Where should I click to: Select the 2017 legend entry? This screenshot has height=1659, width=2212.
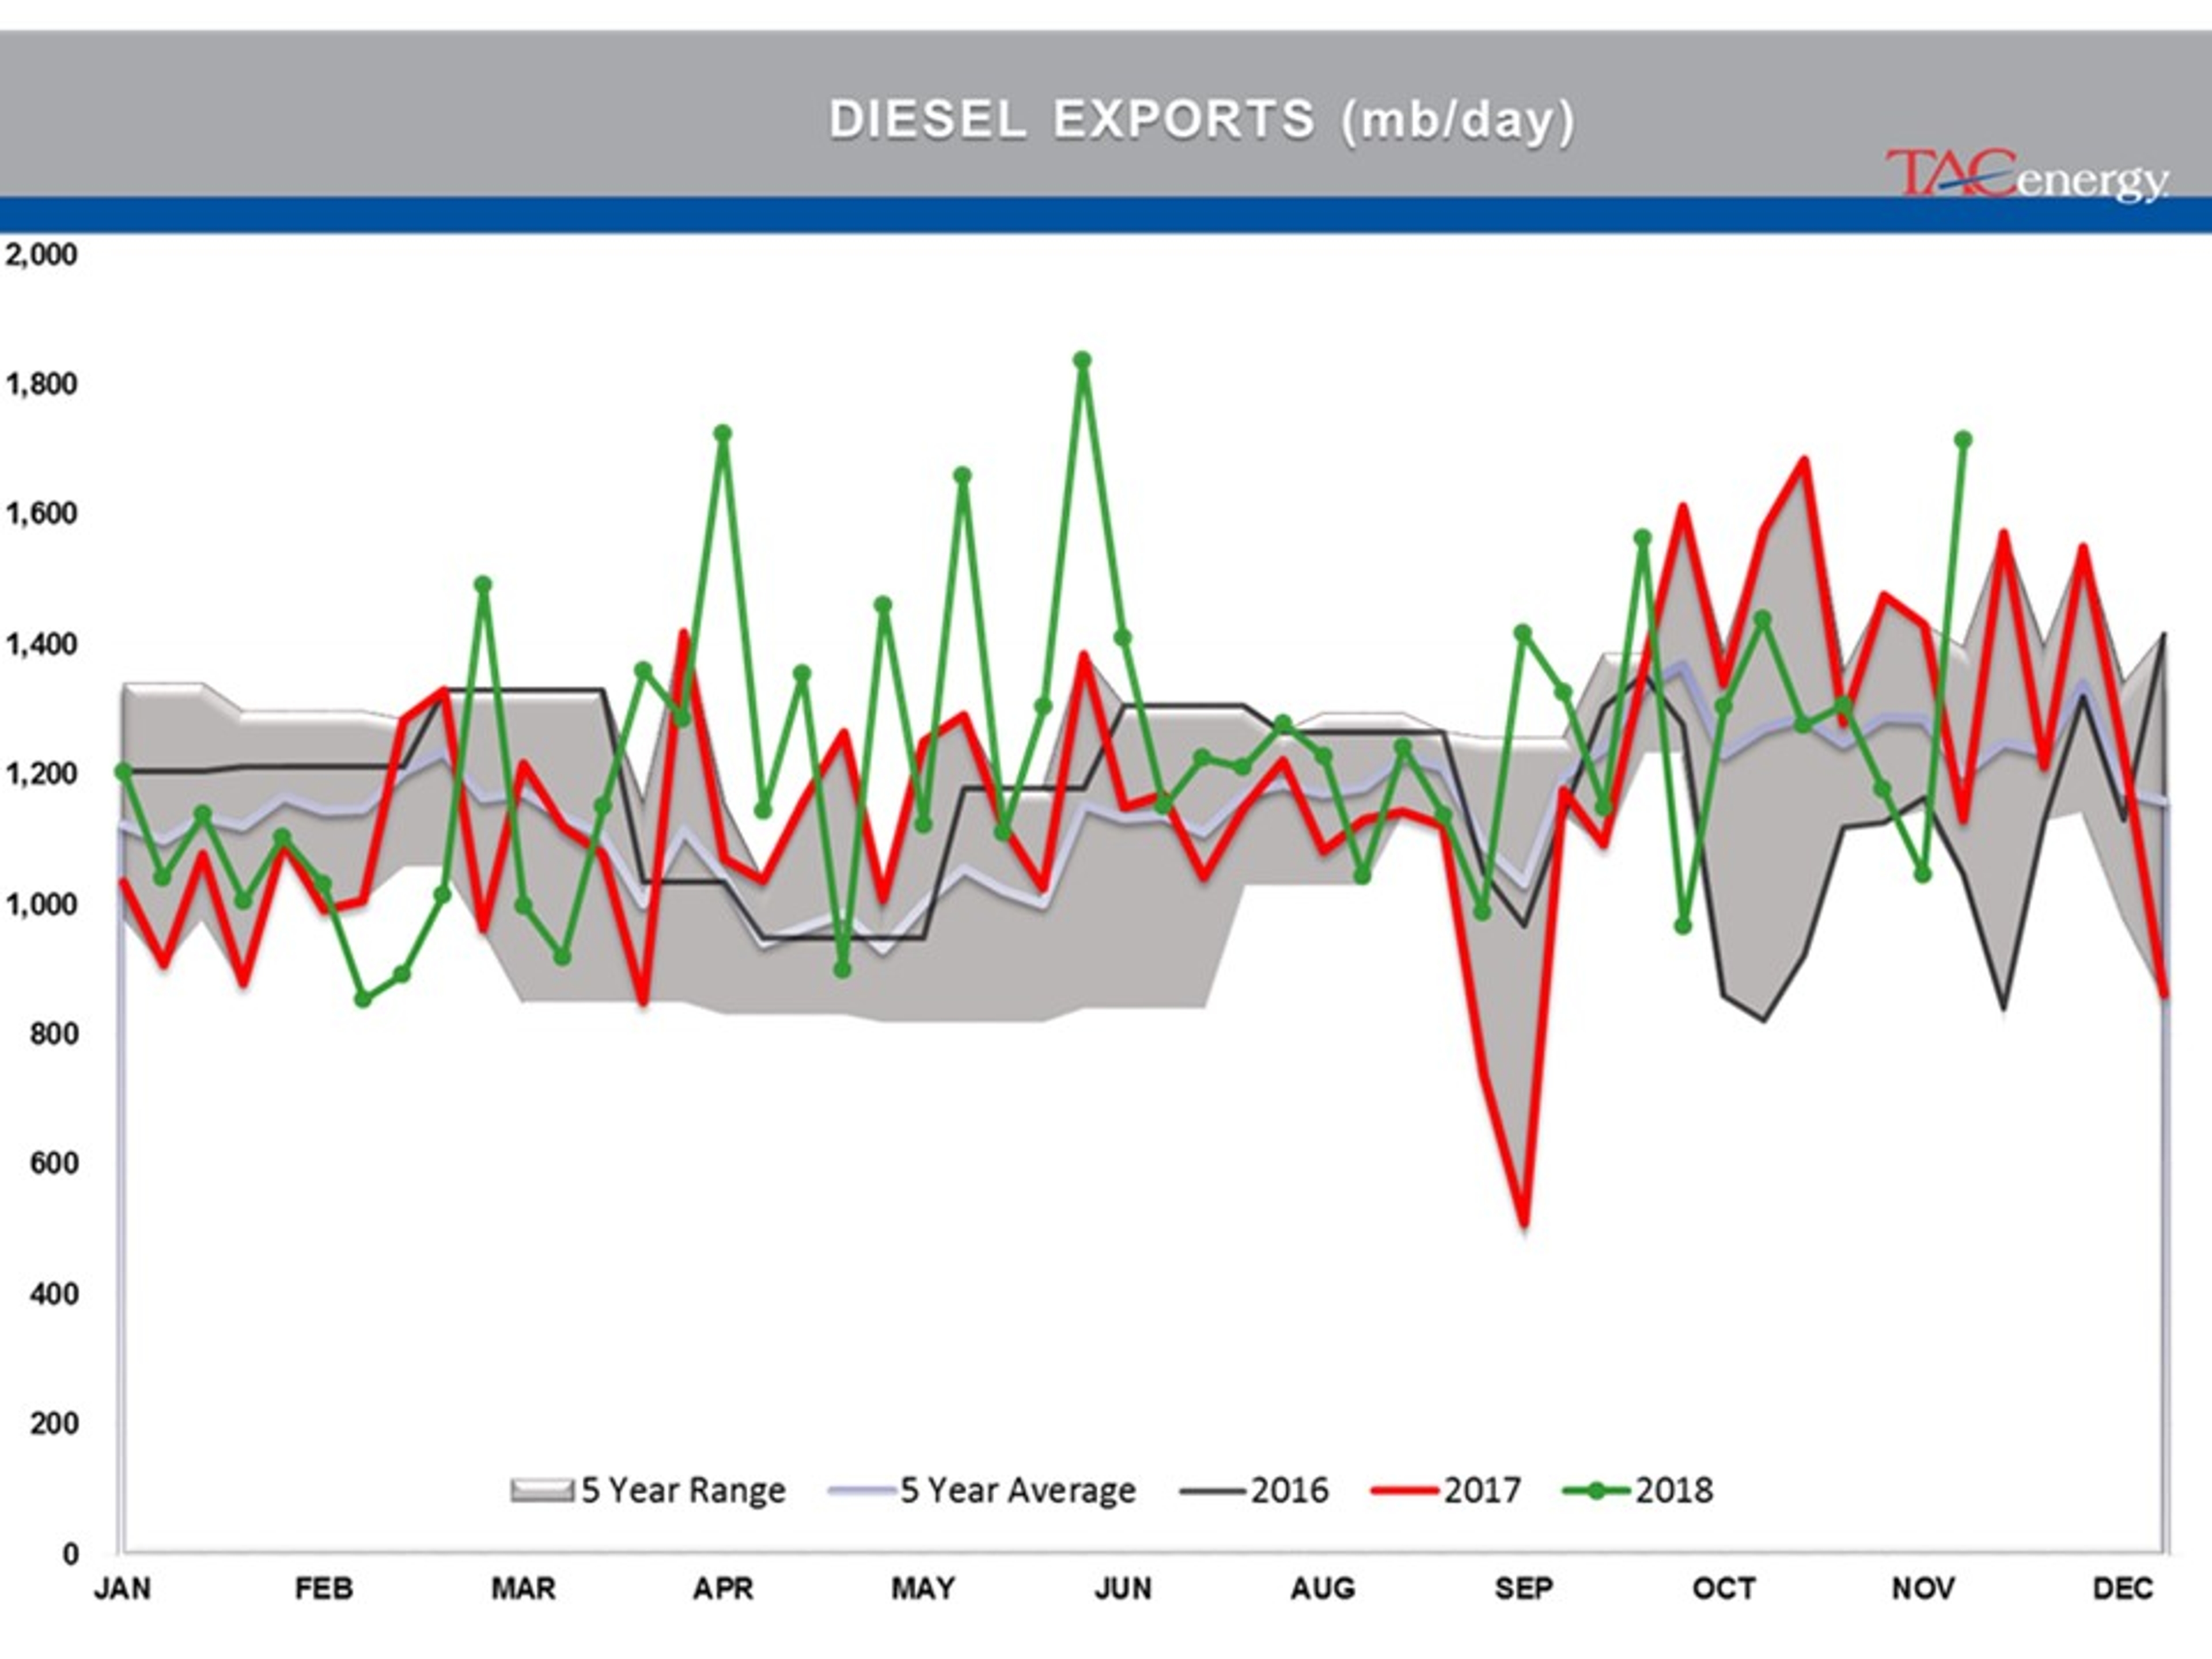(1446, 1490)
